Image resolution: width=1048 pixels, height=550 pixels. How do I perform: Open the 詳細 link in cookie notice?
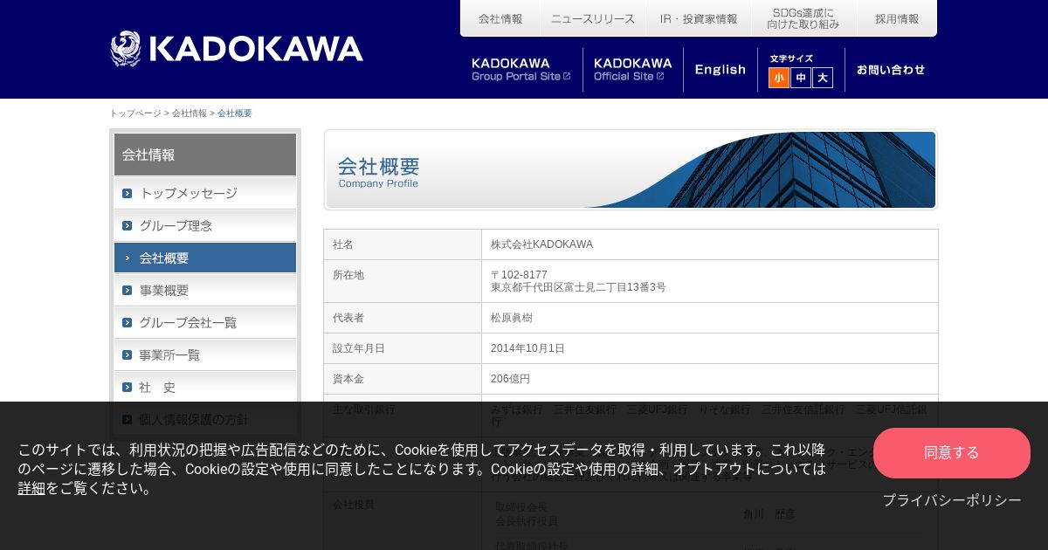[x=31, y=488]
